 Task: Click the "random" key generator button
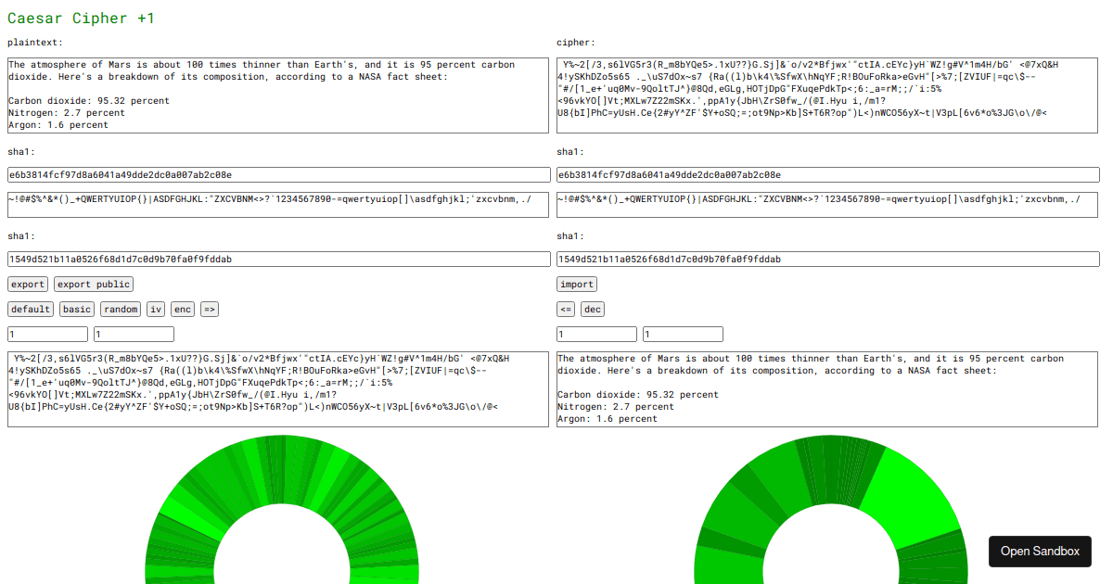click(x=121, y=309)
